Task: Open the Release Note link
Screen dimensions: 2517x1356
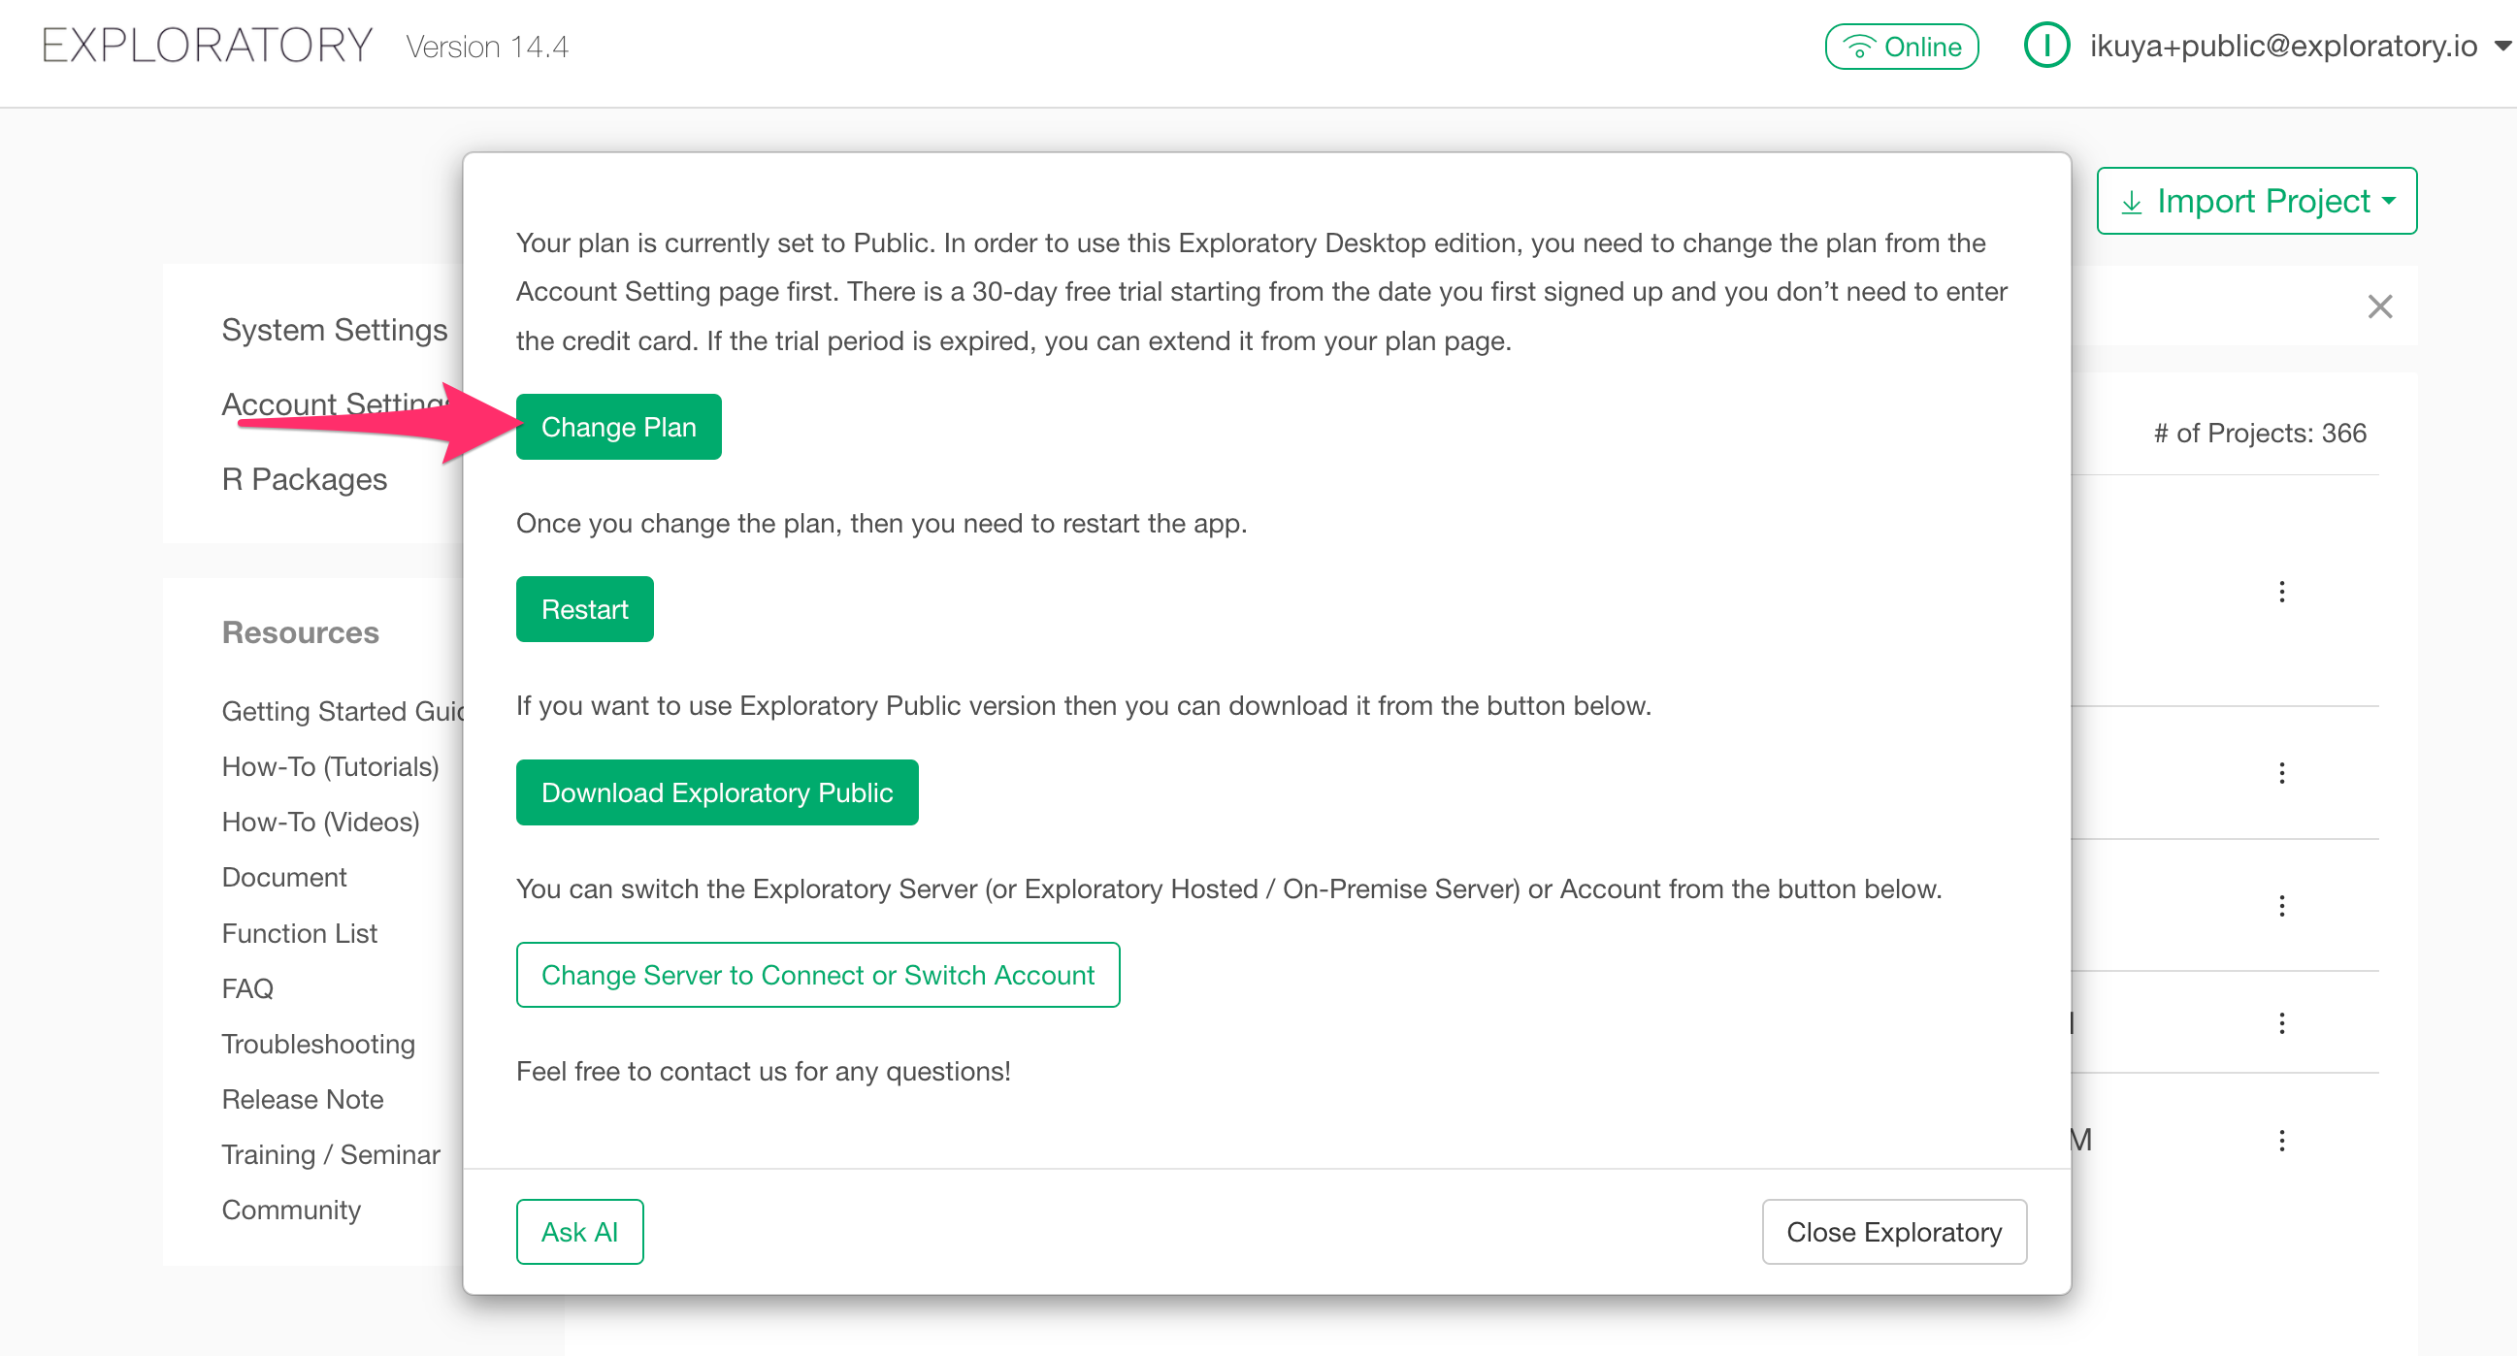Action: [302, 1099]
